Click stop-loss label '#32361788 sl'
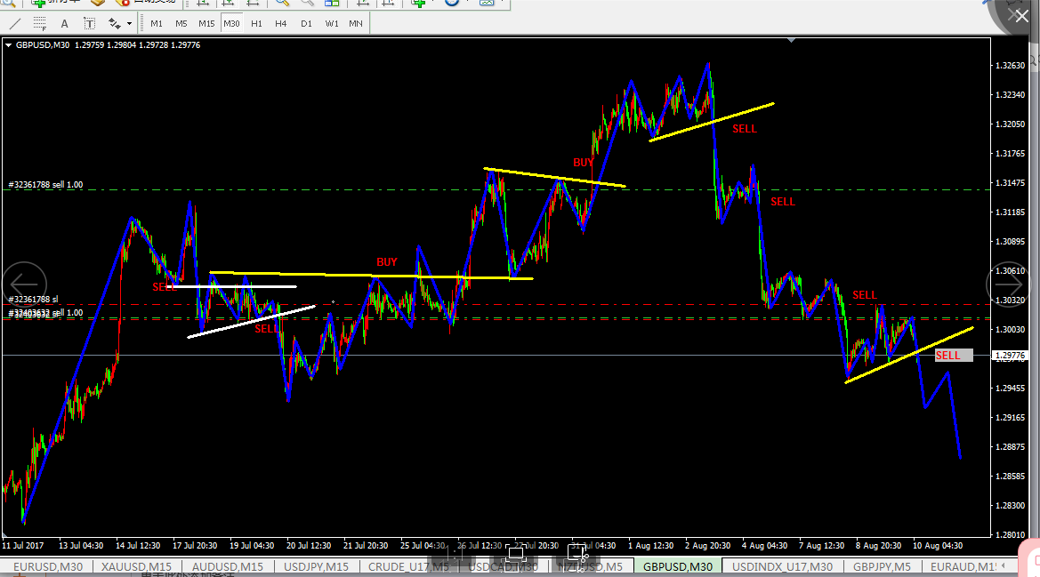Image resolution: width=1040 pixels, height=577 pixels. coord(33,300)
